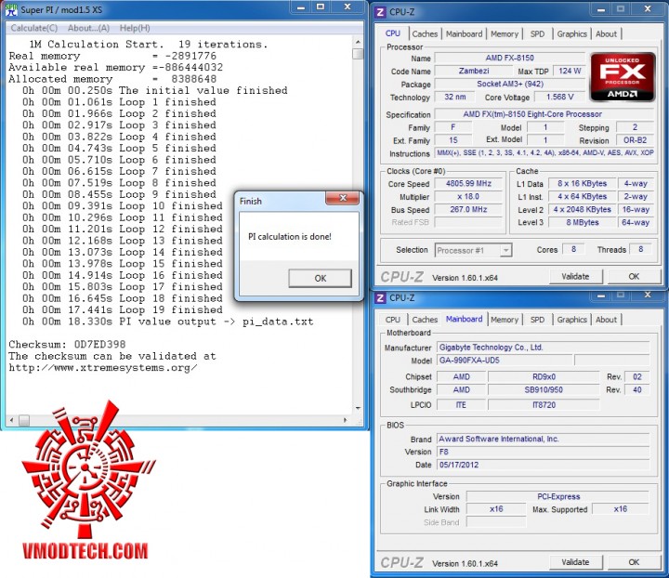
Task: Click the xtremesystems.org URL text in Super PI
Action: click(x=103, y=368)
